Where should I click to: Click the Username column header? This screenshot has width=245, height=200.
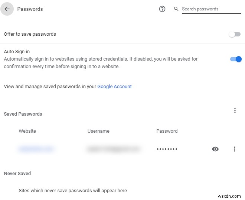point(98,131)
